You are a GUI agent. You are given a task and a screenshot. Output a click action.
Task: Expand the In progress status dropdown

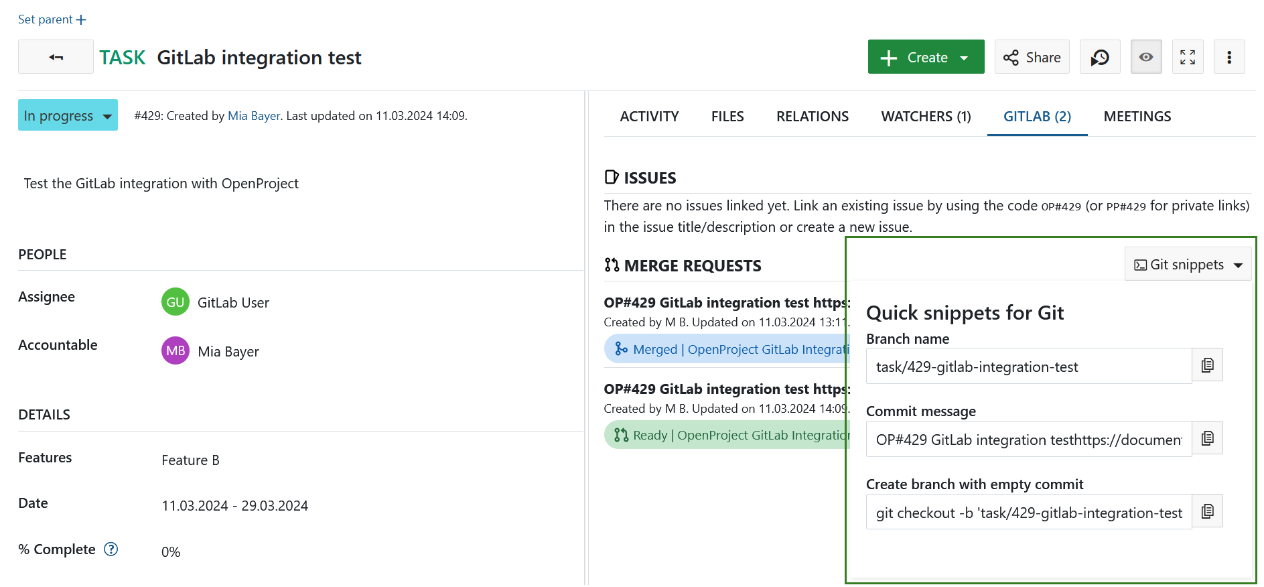coord(68,115)
